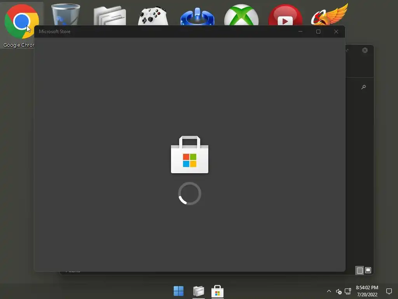
Task: Click search magnifier in background window
Action: point(363,87)
